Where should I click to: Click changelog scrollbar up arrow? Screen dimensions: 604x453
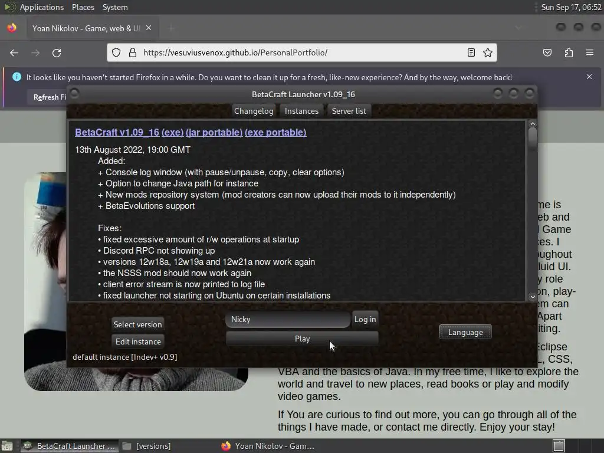tap(533, 124)
